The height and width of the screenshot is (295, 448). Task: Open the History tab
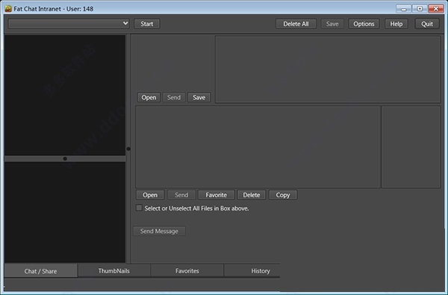pos(252,270)
